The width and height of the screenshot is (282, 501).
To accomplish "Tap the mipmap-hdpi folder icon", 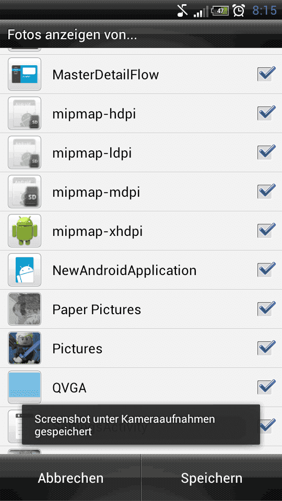I will coord(25,113).
